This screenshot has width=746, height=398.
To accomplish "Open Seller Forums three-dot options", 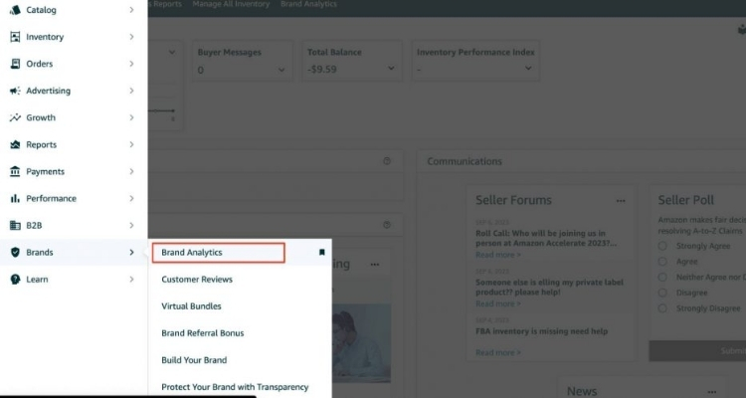I will (621, 201).
